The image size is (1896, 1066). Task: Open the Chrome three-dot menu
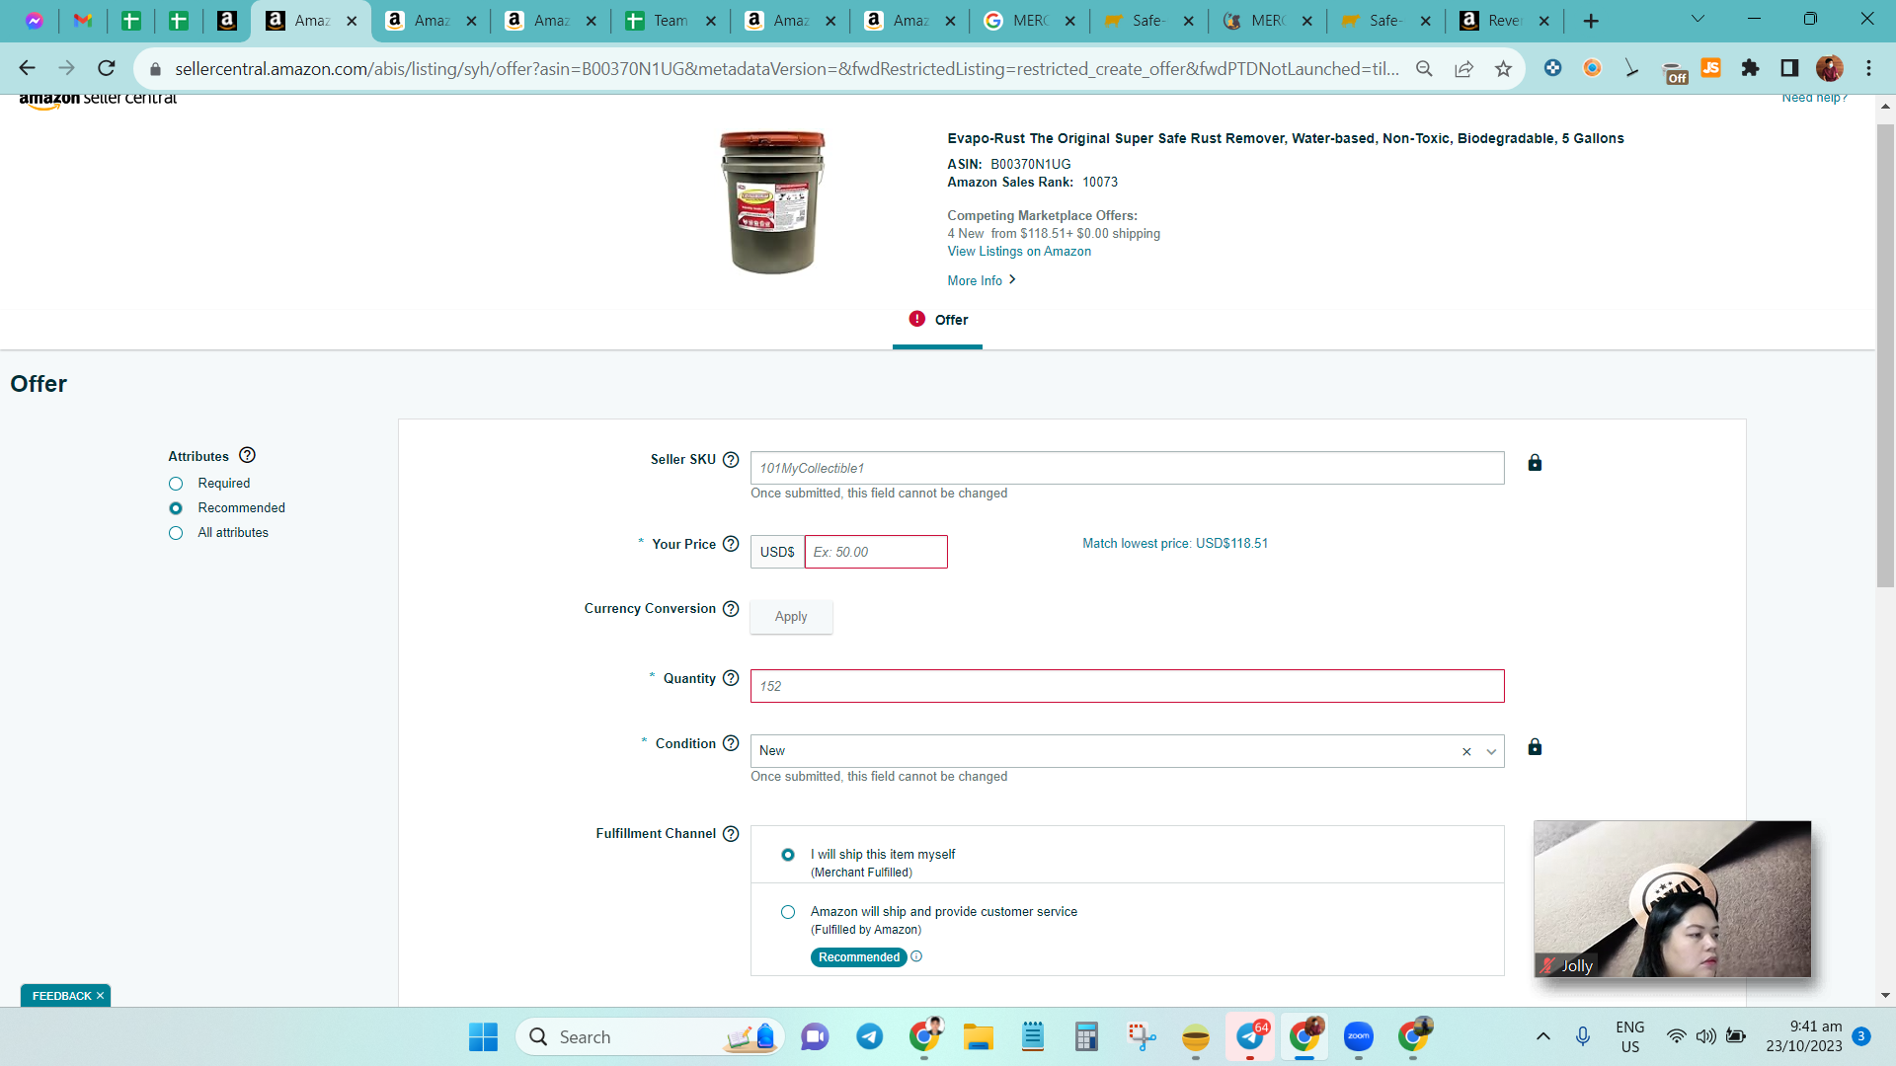1869,68
